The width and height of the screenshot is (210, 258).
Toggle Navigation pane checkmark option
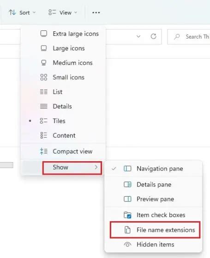coord(153,169)
